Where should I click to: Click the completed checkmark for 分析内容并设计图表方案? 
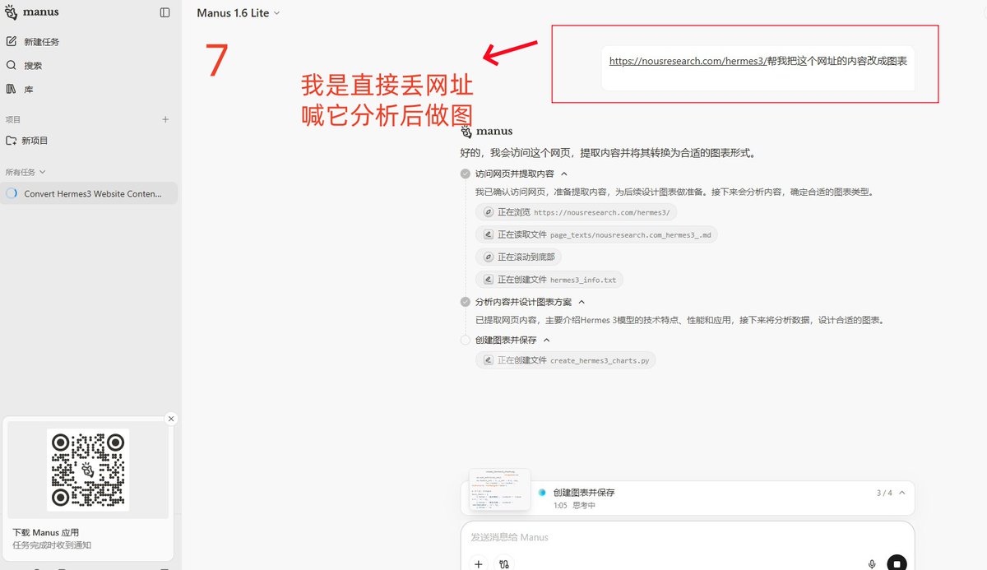pyautogui.click(x=466, y=302)
